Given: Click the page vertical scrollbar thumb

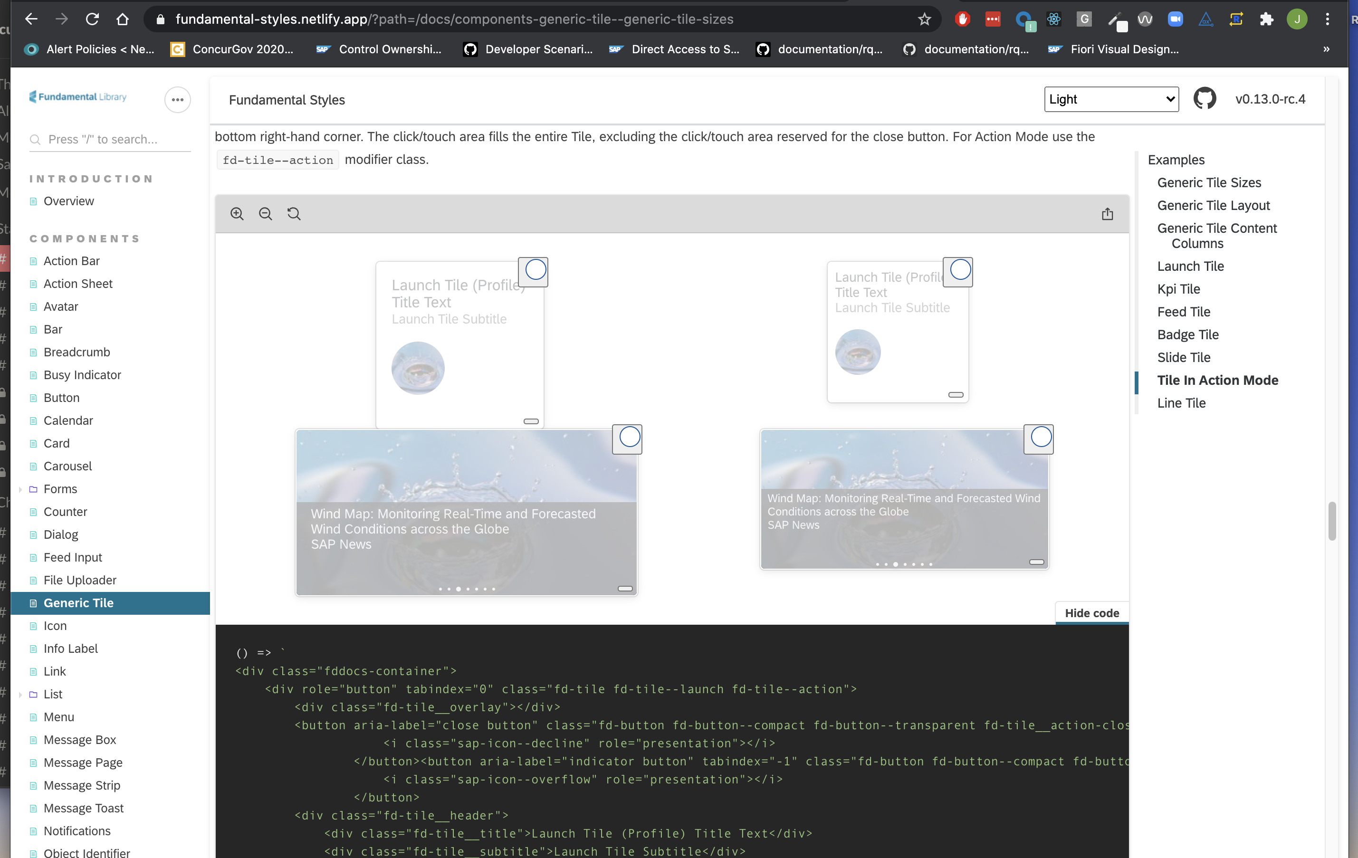Looking at the screenshot, I should tap(1332, 521).
